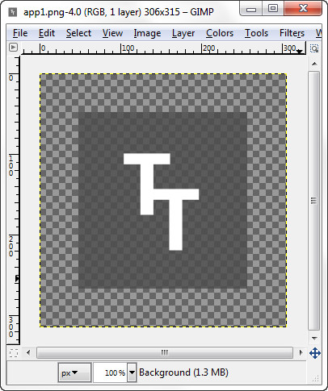
Task: Click the horizontal scrollbar left arrow
Action: pos(28,352)
